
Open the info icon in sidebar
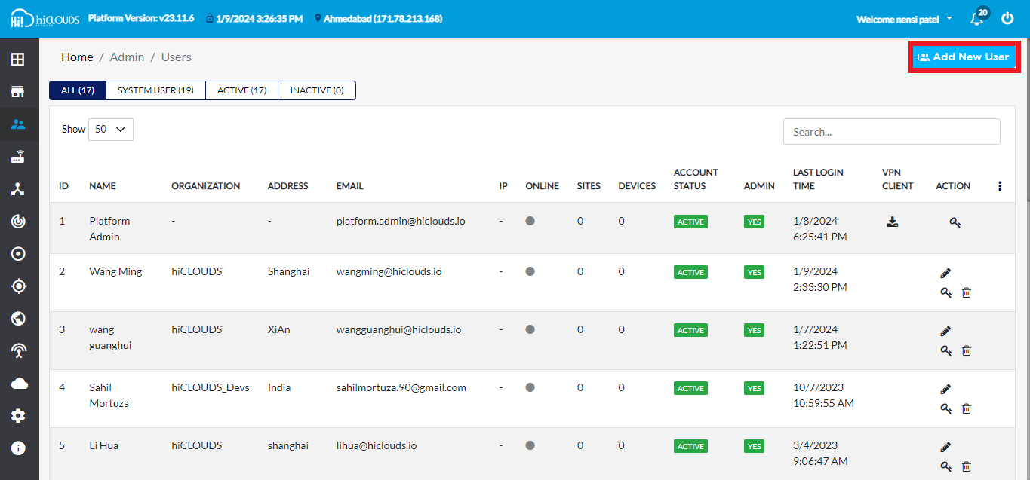pos(18,448)
